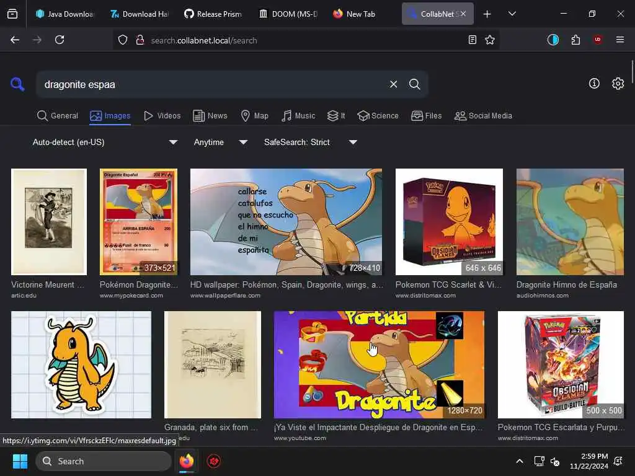Submit search with magnifier button
The width and height of the screenshot is (635, 476).
pos(414,84)
